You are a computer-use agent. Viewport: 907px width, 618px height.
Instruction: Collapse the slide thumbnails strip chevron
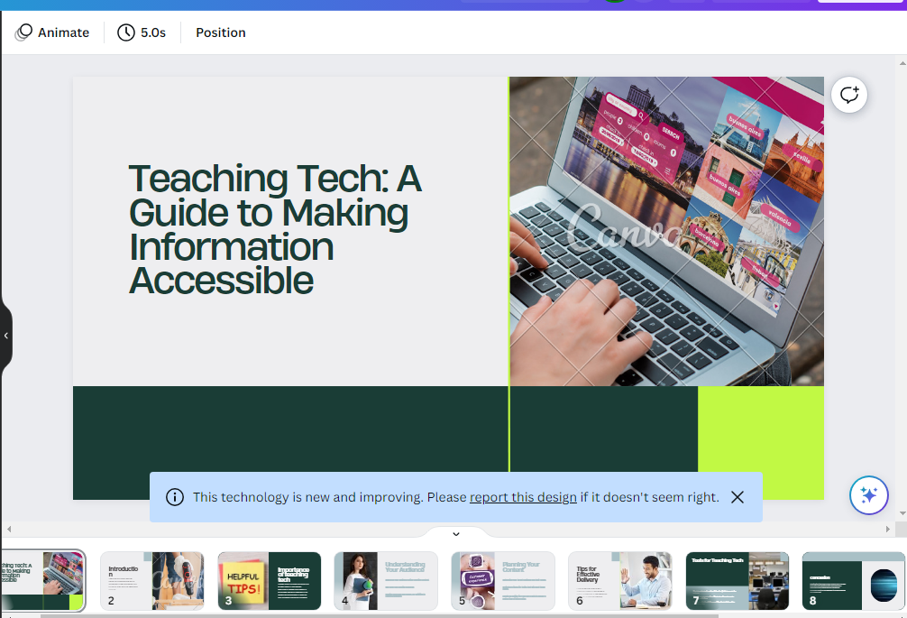tap(456, 533)
